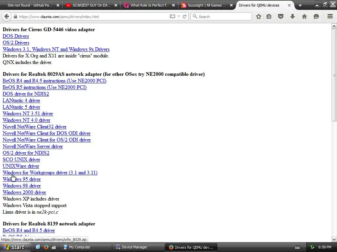This screenshot has width=337, height=252.
Task: Open the Firefox hamburger menu
Action: coord(330,16)
